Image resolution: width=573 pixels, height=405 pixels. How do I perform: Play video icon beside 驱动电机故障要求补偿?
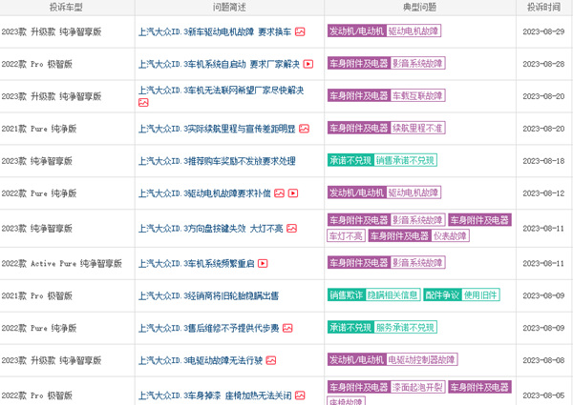click(293, 193)
